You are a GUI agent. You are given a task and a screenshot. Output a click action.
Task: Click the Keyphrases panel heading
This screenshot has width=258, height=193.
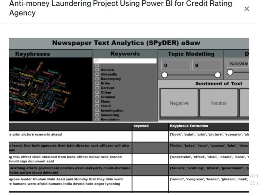33,54
